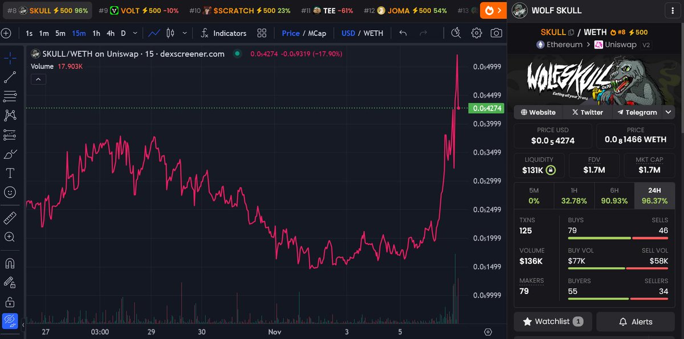This screenshot has width=684, height=339.
Task: Open the WOLF SKULL Twitter link
Action: (x=588, y=112)
